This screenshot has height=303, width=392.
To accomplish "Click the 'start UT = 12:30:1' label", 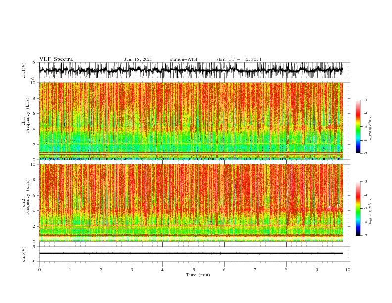I will (239, 59).
